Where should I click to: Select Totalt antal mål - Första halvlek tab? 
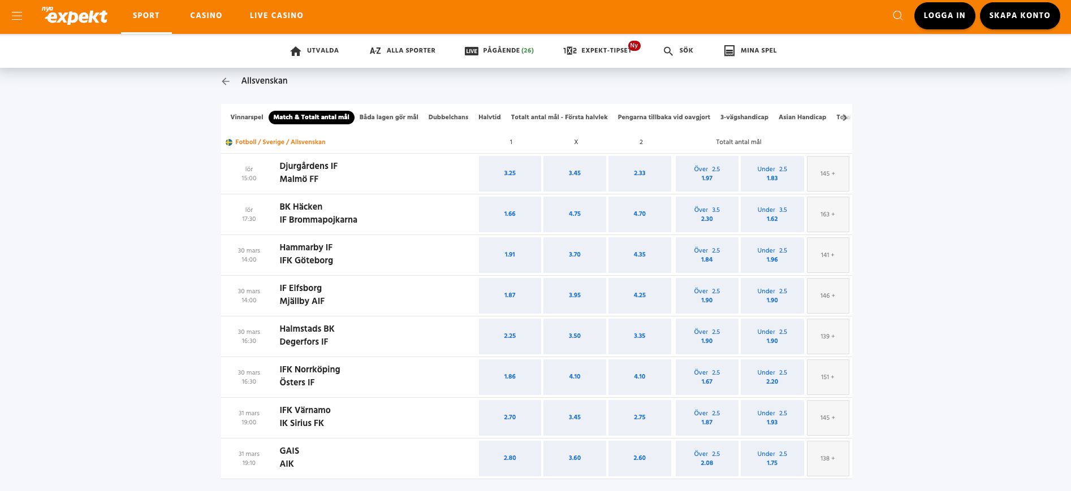point(559,118)
